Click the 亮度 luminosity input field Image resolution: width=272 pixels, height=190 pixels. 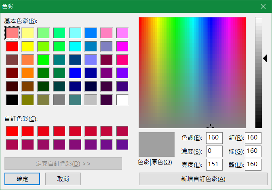coord(214,165)
